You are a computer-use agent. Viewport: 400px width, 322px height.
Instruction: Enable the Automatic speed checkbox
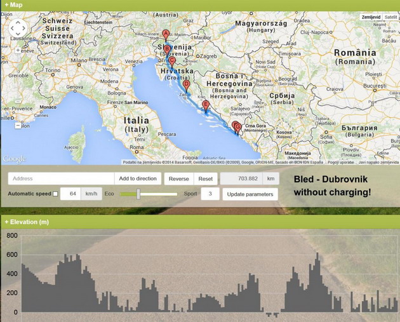pos(55,194)
